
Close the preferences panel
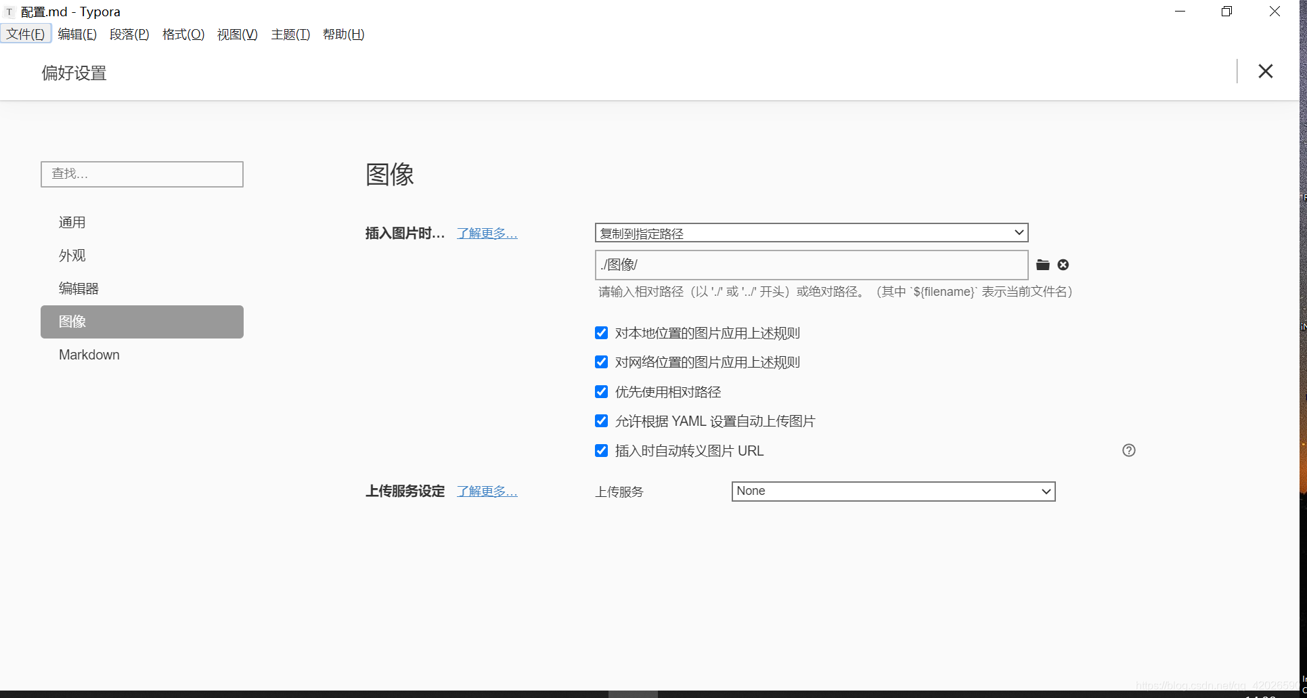click(x=1266, y=71)
